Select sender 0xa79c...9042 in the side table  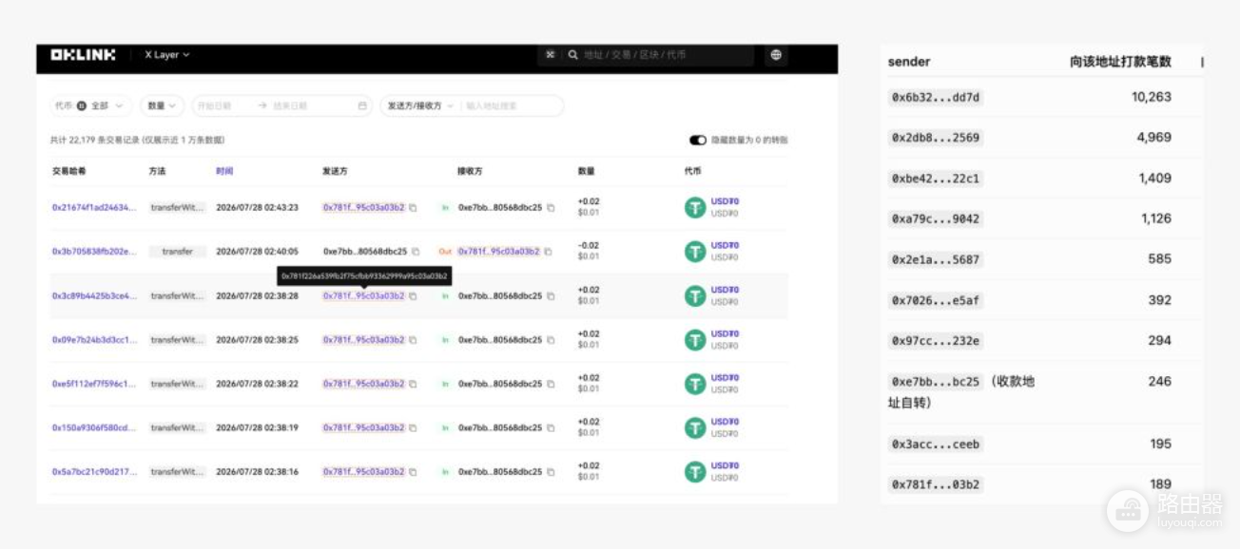pyautogui.click(x=936, y=218)
